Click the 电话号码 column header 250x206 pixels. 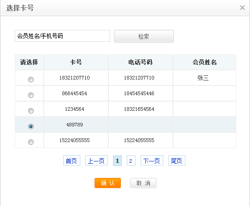(141, 62)
